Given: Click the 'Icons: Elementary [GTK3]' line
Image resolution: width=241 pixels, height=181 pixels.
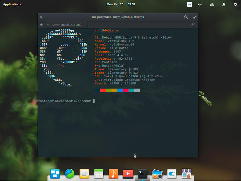Looking at the screenshot, I should (x=117, y=73).
